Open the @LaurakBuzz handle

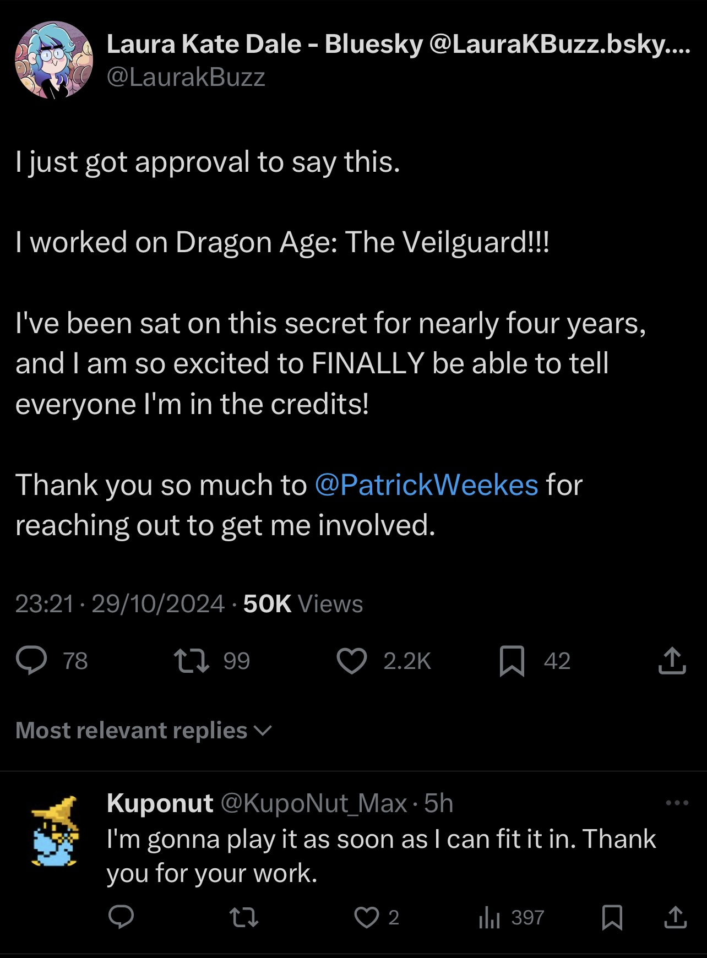click(186, 77)
